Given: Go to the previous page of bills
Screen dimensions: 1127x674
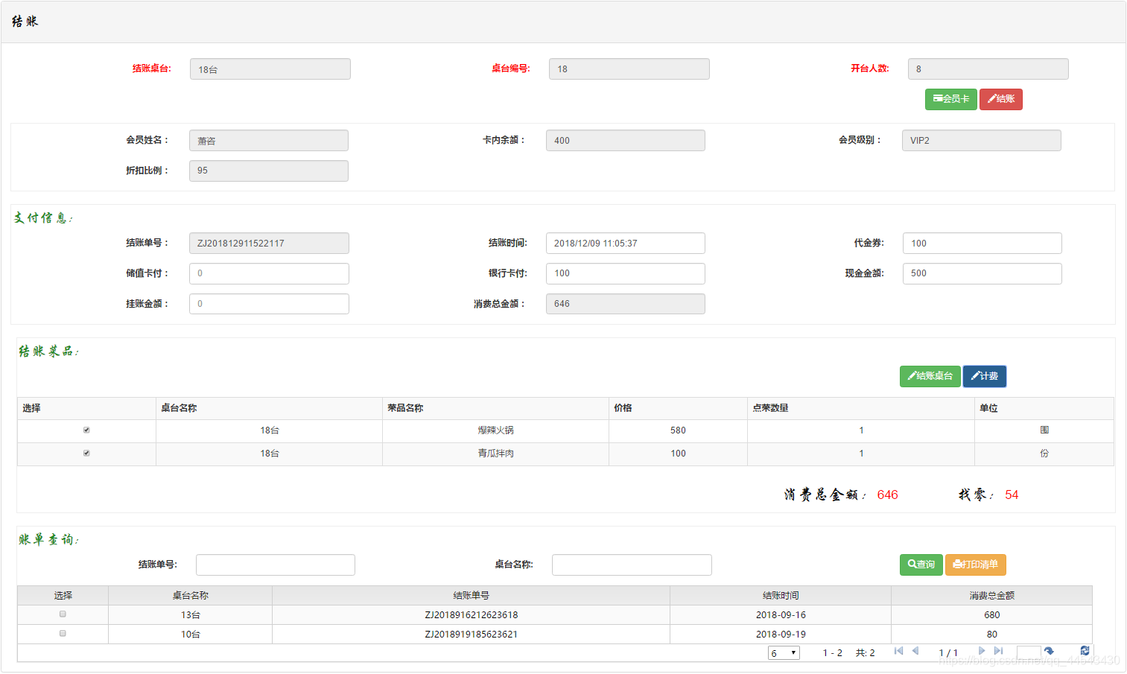Looking at the screenshot, I should (x=915, y=652).
